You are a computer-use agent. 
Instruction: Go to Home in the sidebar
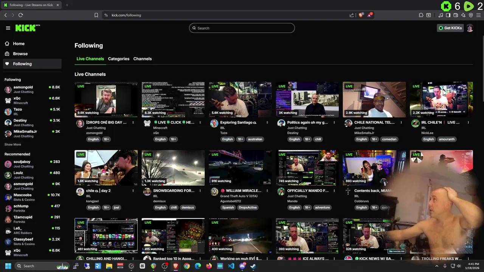[32, 43]
